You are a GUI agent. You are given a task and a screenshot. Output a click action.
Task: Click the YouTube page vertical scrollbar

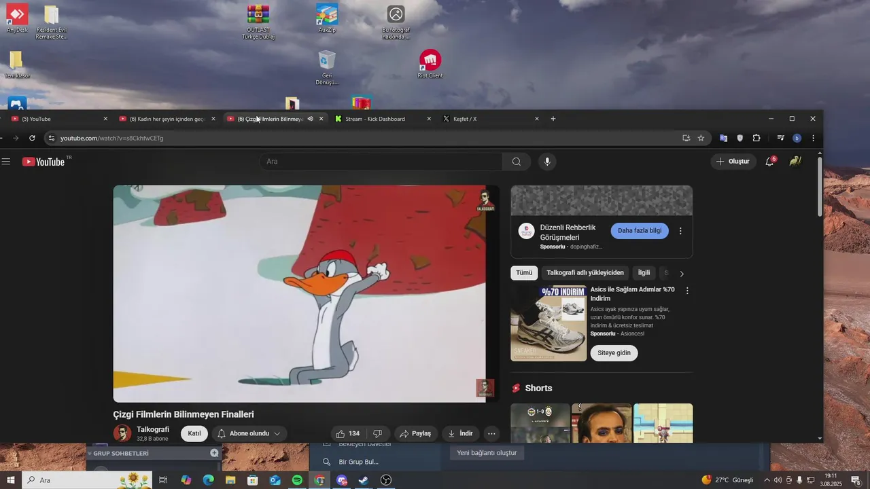coord(820,187)
